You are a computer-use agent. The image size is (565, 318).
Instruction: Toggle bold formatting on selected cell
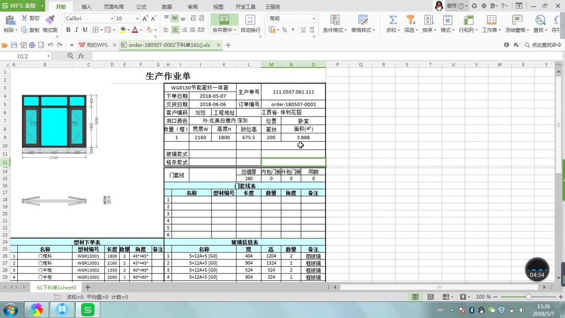[x=69, y=30]
